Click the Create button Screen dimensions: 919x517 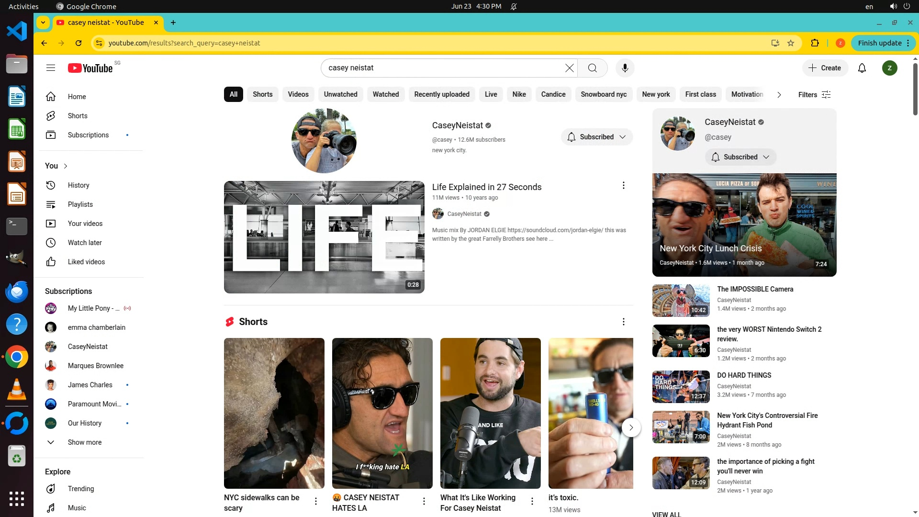click(825, 68)
